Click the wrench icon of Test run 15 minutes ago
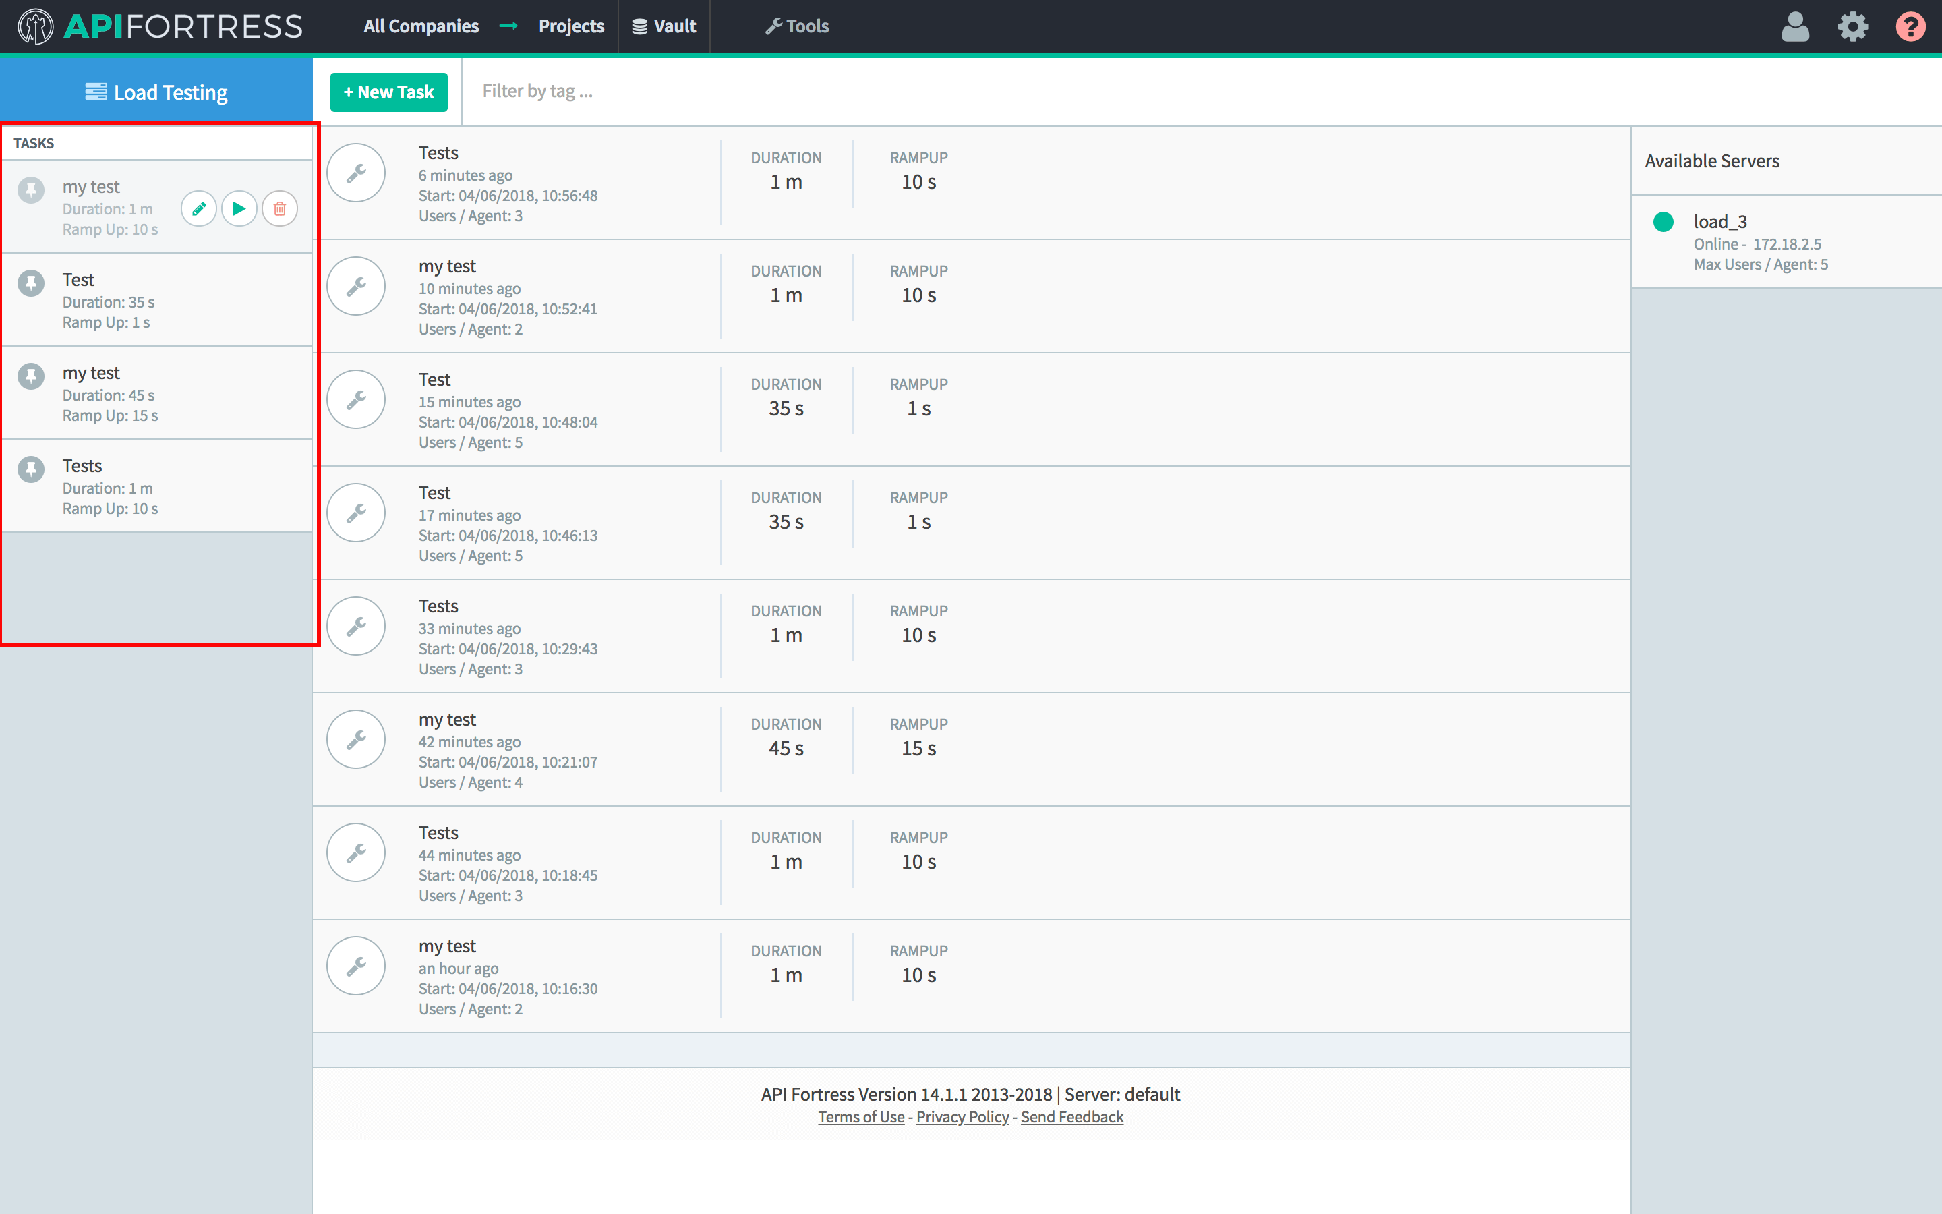Viewport: 1942px width, 1214px height. 356,399
